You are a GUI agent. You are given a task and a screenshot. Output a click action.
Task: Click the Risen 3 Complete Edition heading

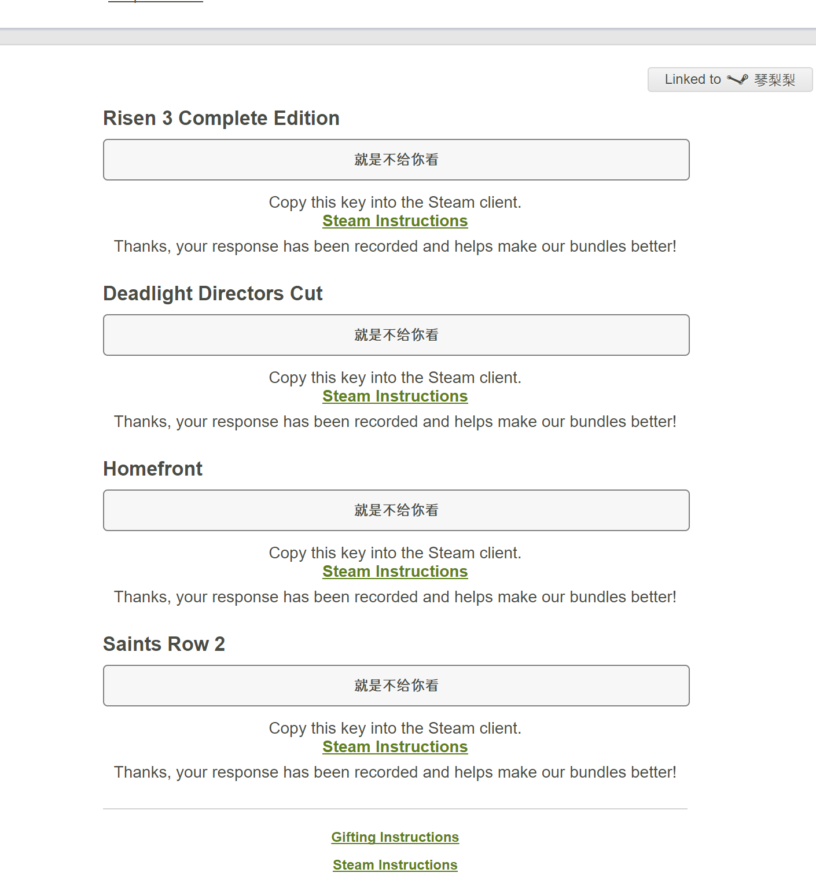(221, 118)
